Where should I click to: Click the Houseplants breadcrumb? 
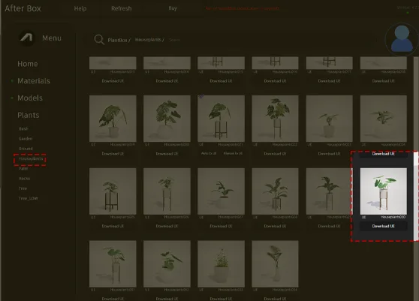149,40
